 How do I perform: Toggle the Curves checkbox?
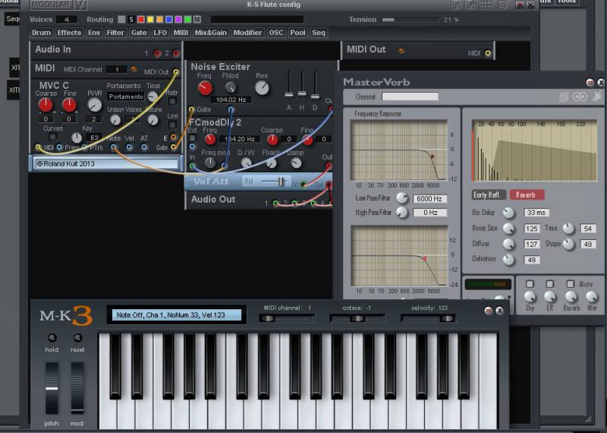pyautogui.click(x=52, y=137)
